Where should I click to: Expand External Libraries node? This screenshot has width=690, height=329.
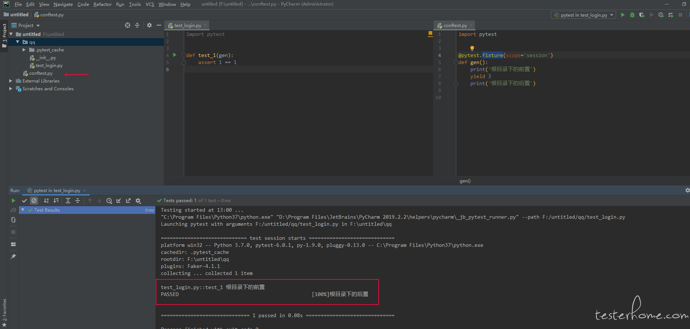11,81
